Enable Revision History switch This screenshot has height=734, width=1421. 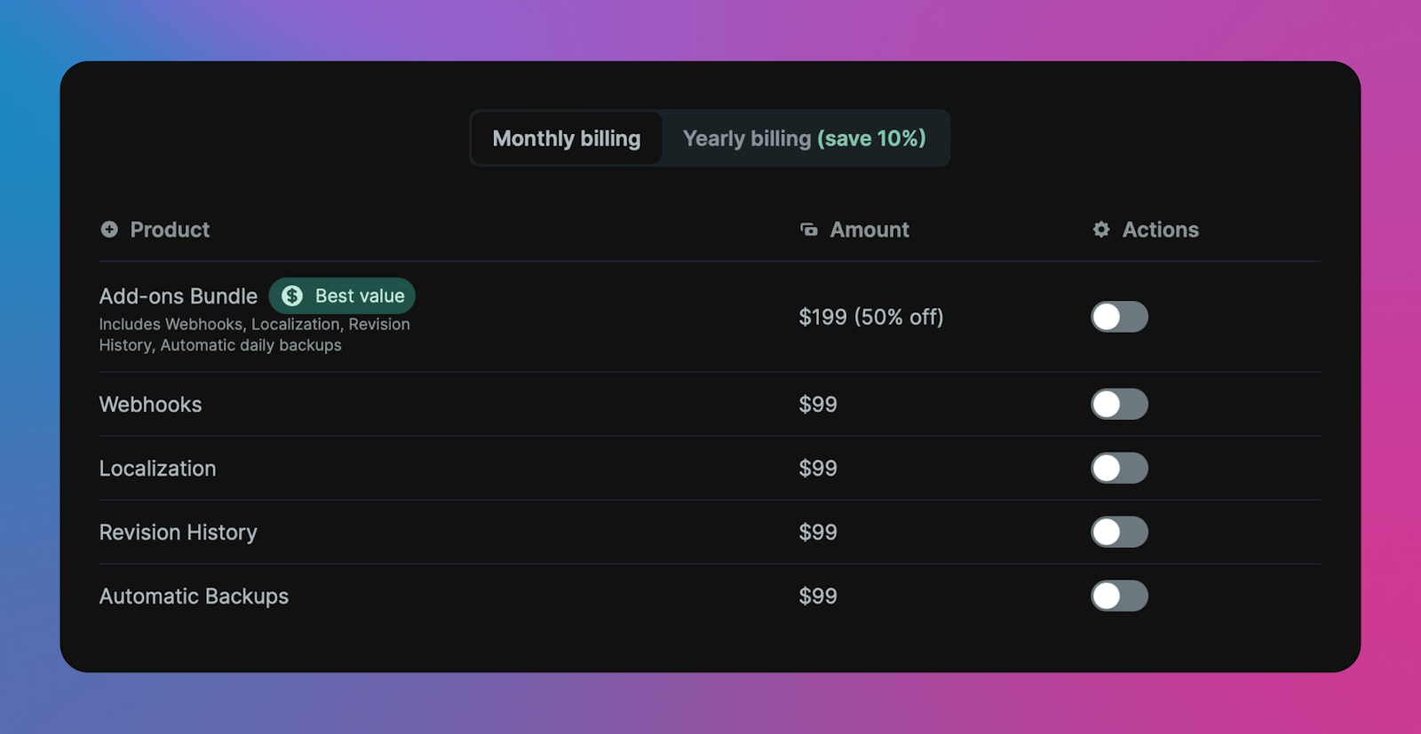pyautogui.click(x=1119, y=533)
